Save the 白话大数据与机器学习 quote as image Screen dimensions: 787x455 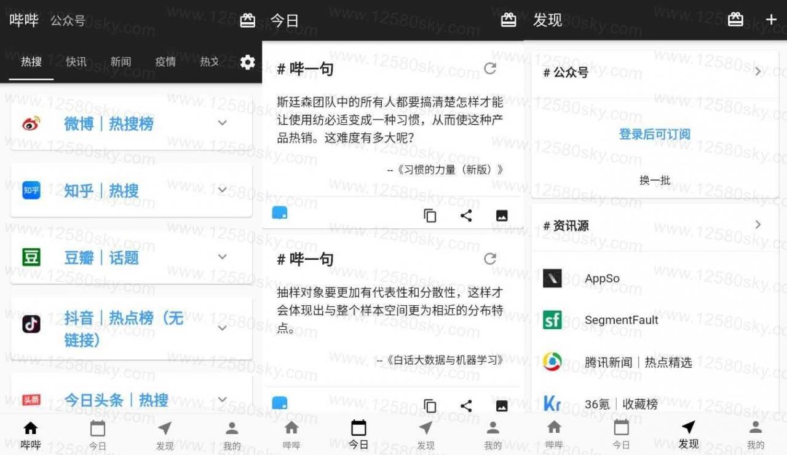[502, 406]
